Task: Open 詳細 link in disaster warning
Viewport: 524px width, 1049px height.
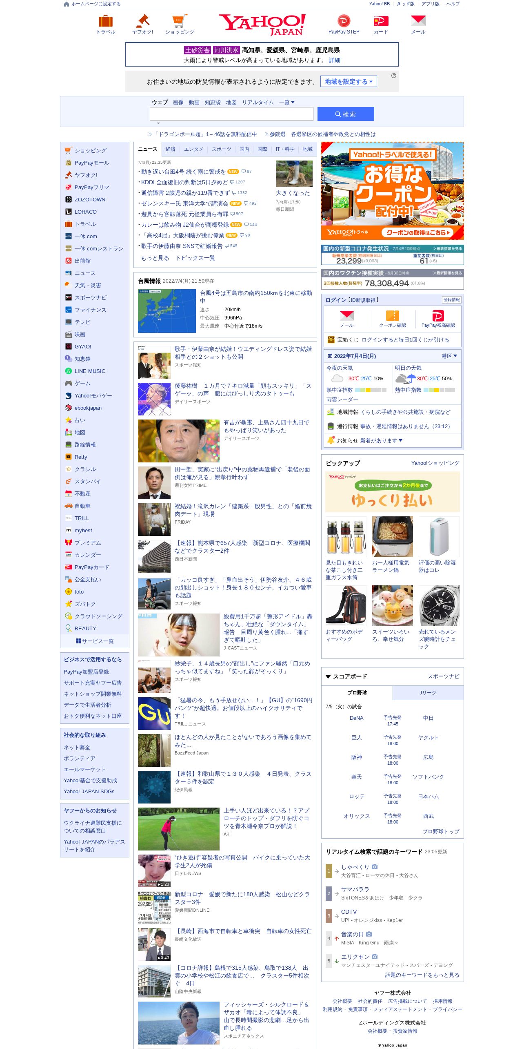Action: tap(335, 60)
